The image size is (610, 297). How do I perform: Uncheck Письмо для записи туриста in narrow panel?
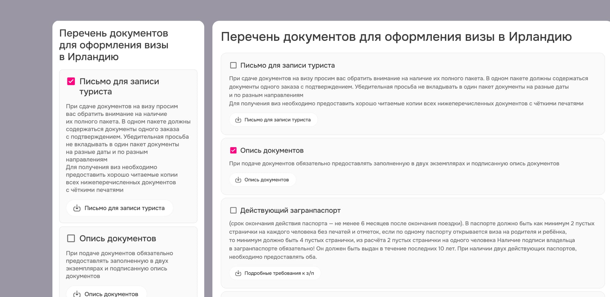pyautogui.click(x=71, y=82)
